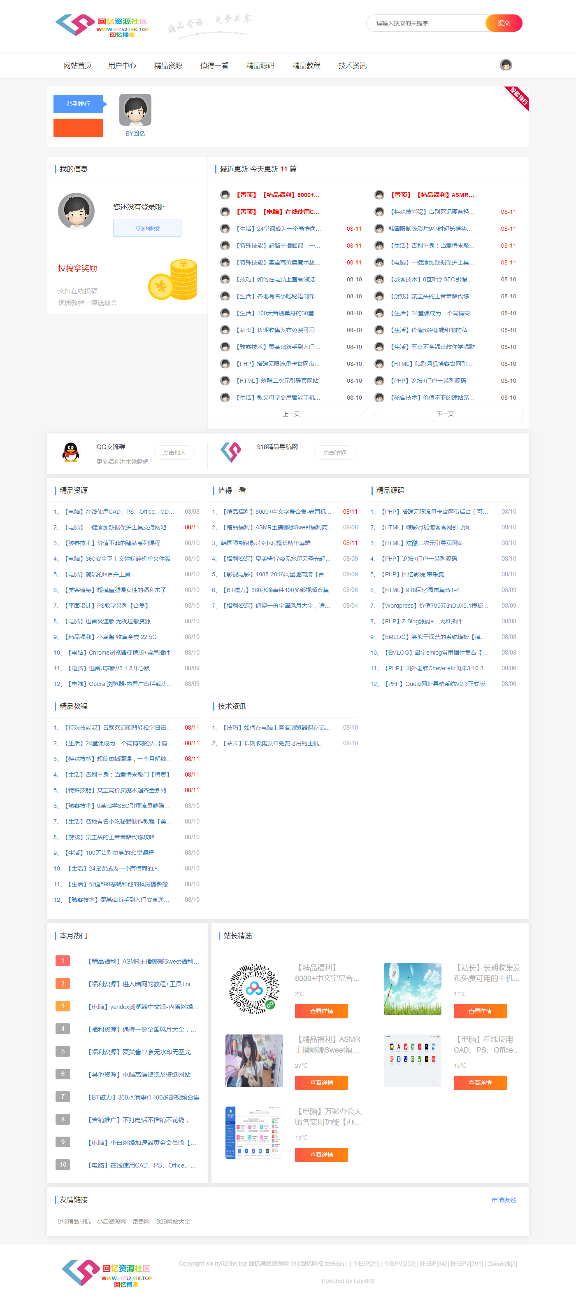Open the QR code thumbnail in 站长精选

pyautogui.click(x=254, y=989)
